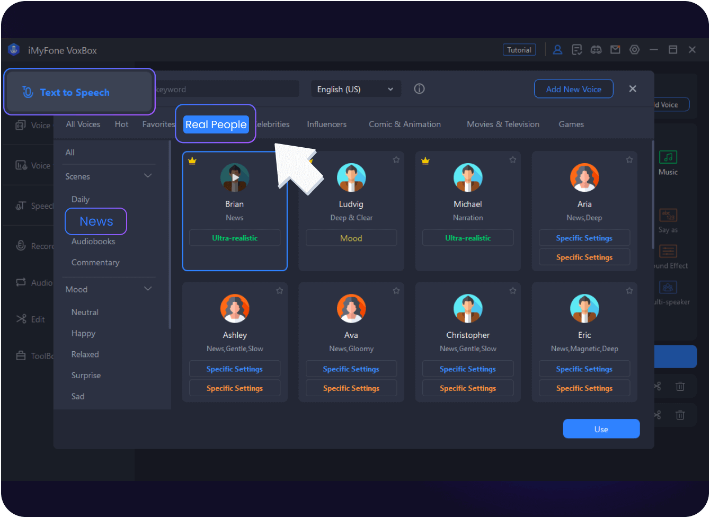The width and height of the screenshot is (710, 518).
Task: Click the Use button
Action: click(x=601, y=429)
